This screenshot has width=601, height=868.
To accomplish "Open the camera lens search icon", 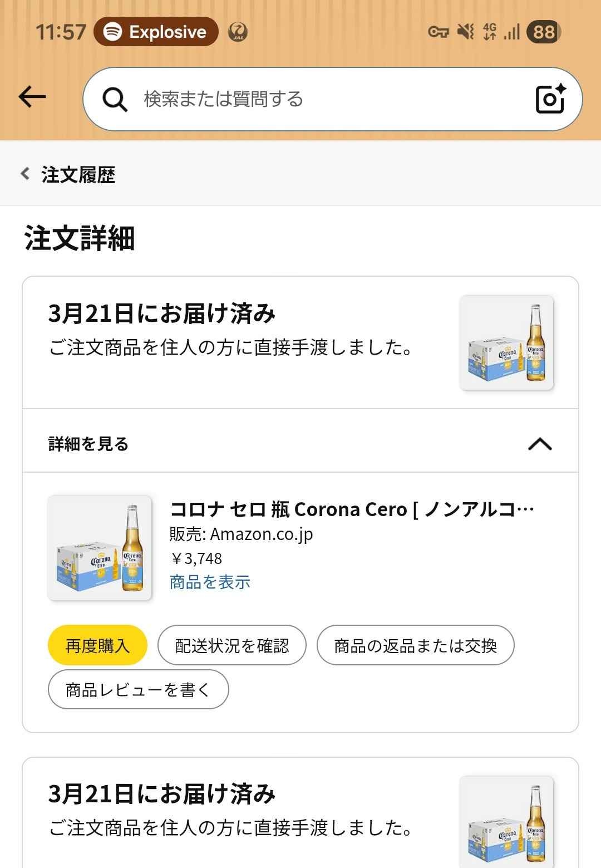I will [550, 99].
